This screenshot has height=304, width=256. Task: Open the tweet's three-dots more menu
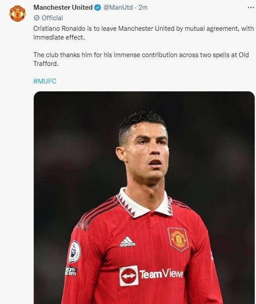tap(251, 7)
